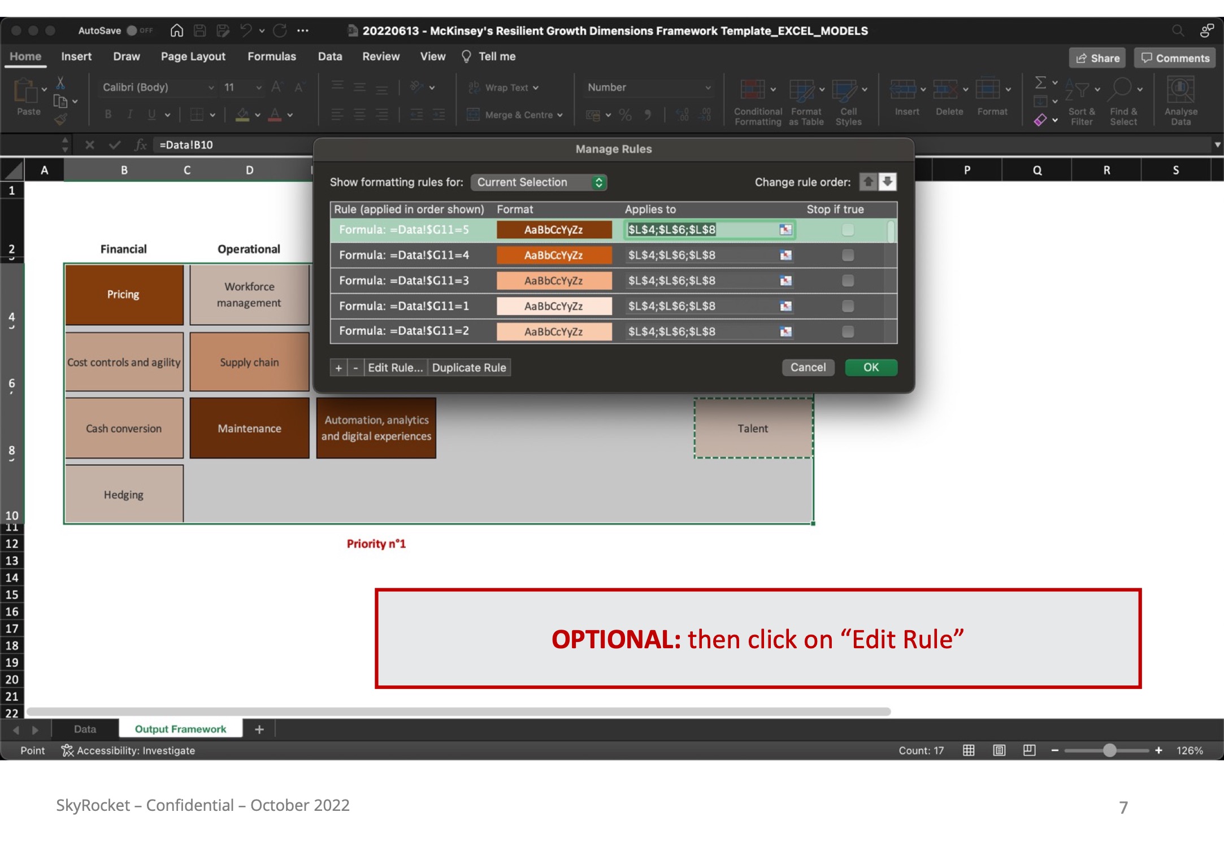Expand Merge & Centre options
The width and height of the screenshot is (1224, 847).
tap(560, 115)
